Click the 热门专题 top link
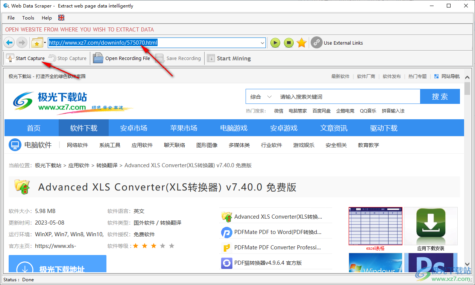 [417, 76]
